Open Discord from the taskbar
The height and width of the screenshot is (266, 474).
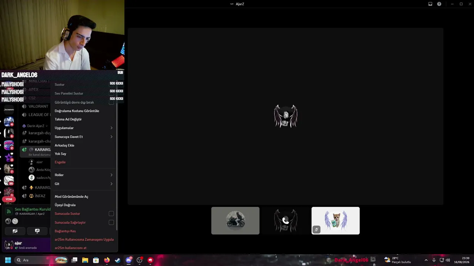(x=128, y=260)
